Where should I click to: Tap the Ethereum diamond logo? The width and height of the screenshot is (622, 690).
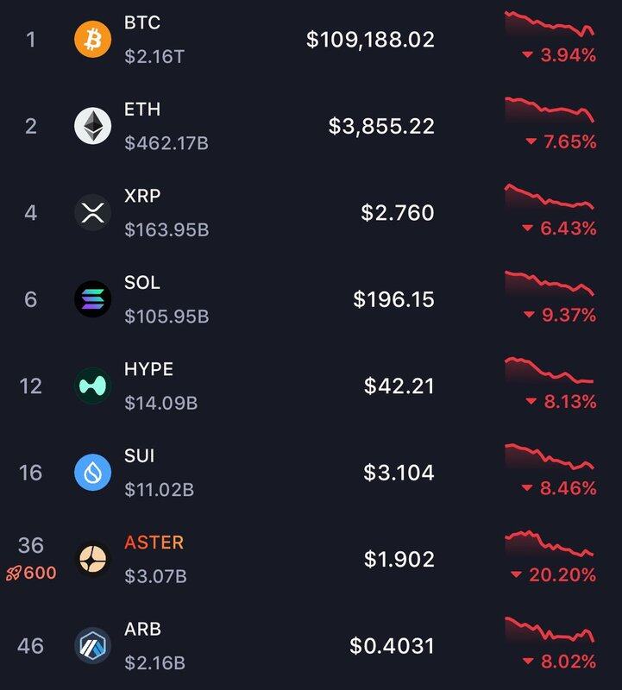tap(92, 126)
